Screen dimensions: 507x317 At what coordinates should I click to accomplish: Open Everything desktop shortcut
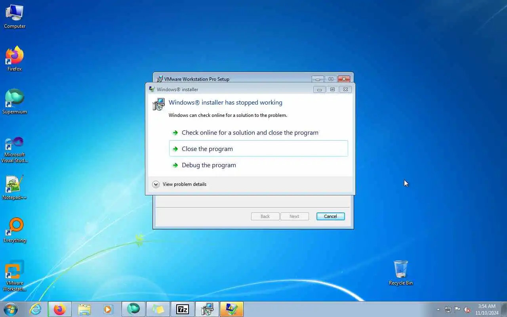[15, 231]
